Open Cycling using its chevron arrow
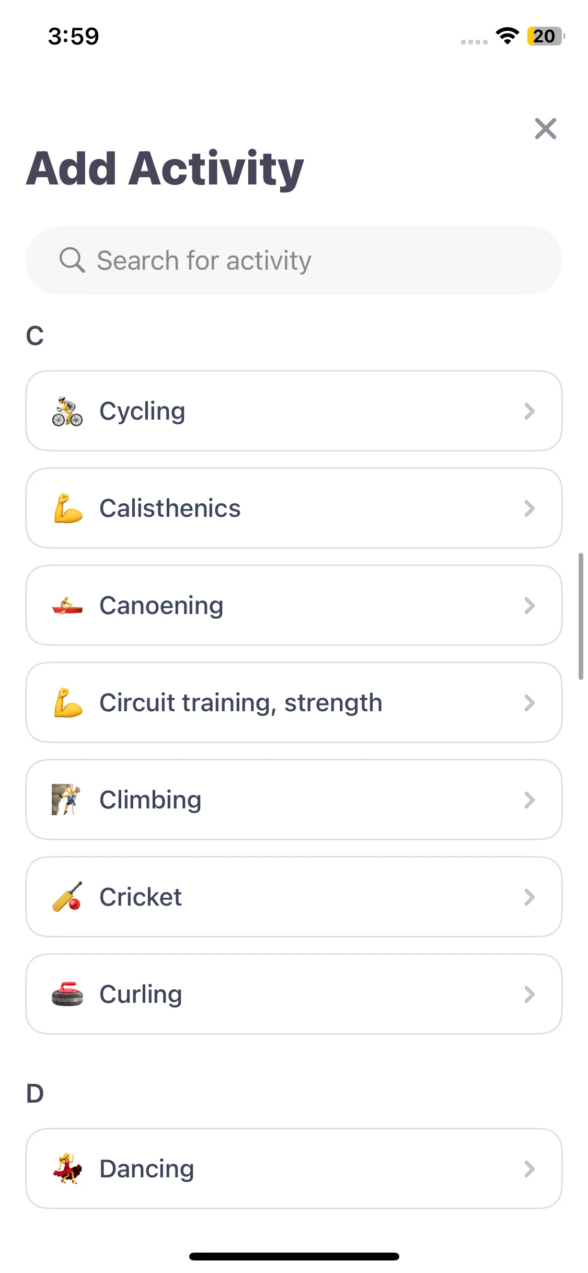This screenshot has width=588, height=1273. tap(529, 411)
